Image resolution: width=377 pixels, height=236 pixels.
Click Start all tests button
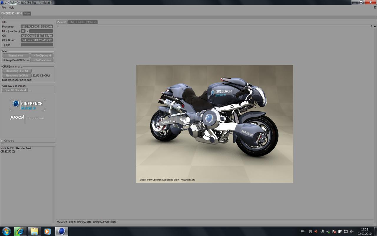click(x=16, y=55)
